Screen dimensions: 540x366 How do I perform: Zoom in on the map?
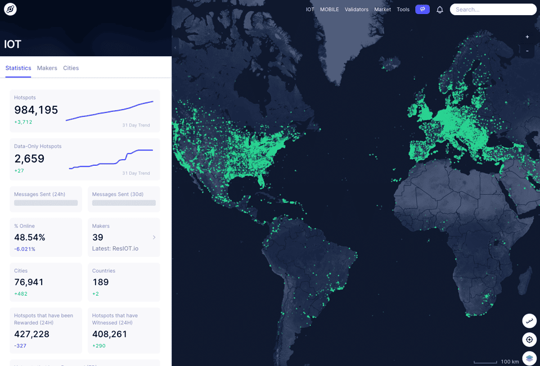527,37
